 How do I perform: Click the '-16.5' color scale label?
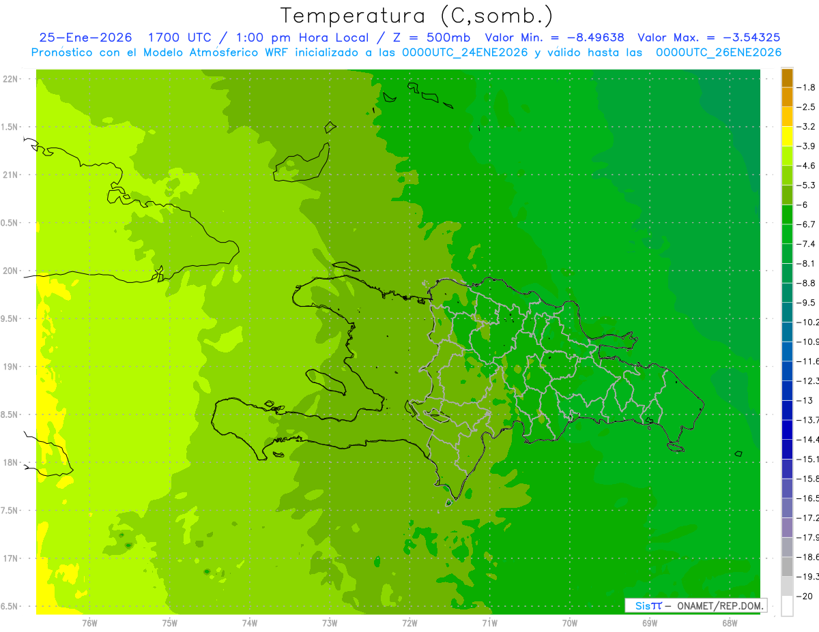click(808, 498)
